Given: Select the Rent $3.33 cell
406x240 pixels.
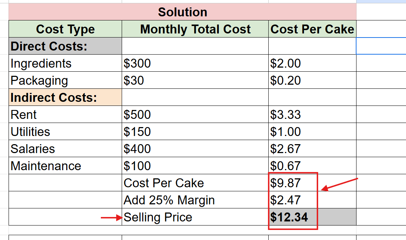Looking at the screenshot, I should 312,114.
